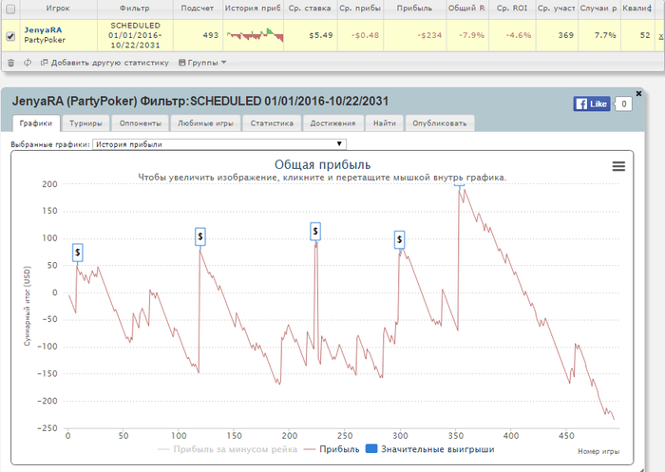Open the Любимые игры tab
The height and width of the screenshot is (472, 665).
205,123
